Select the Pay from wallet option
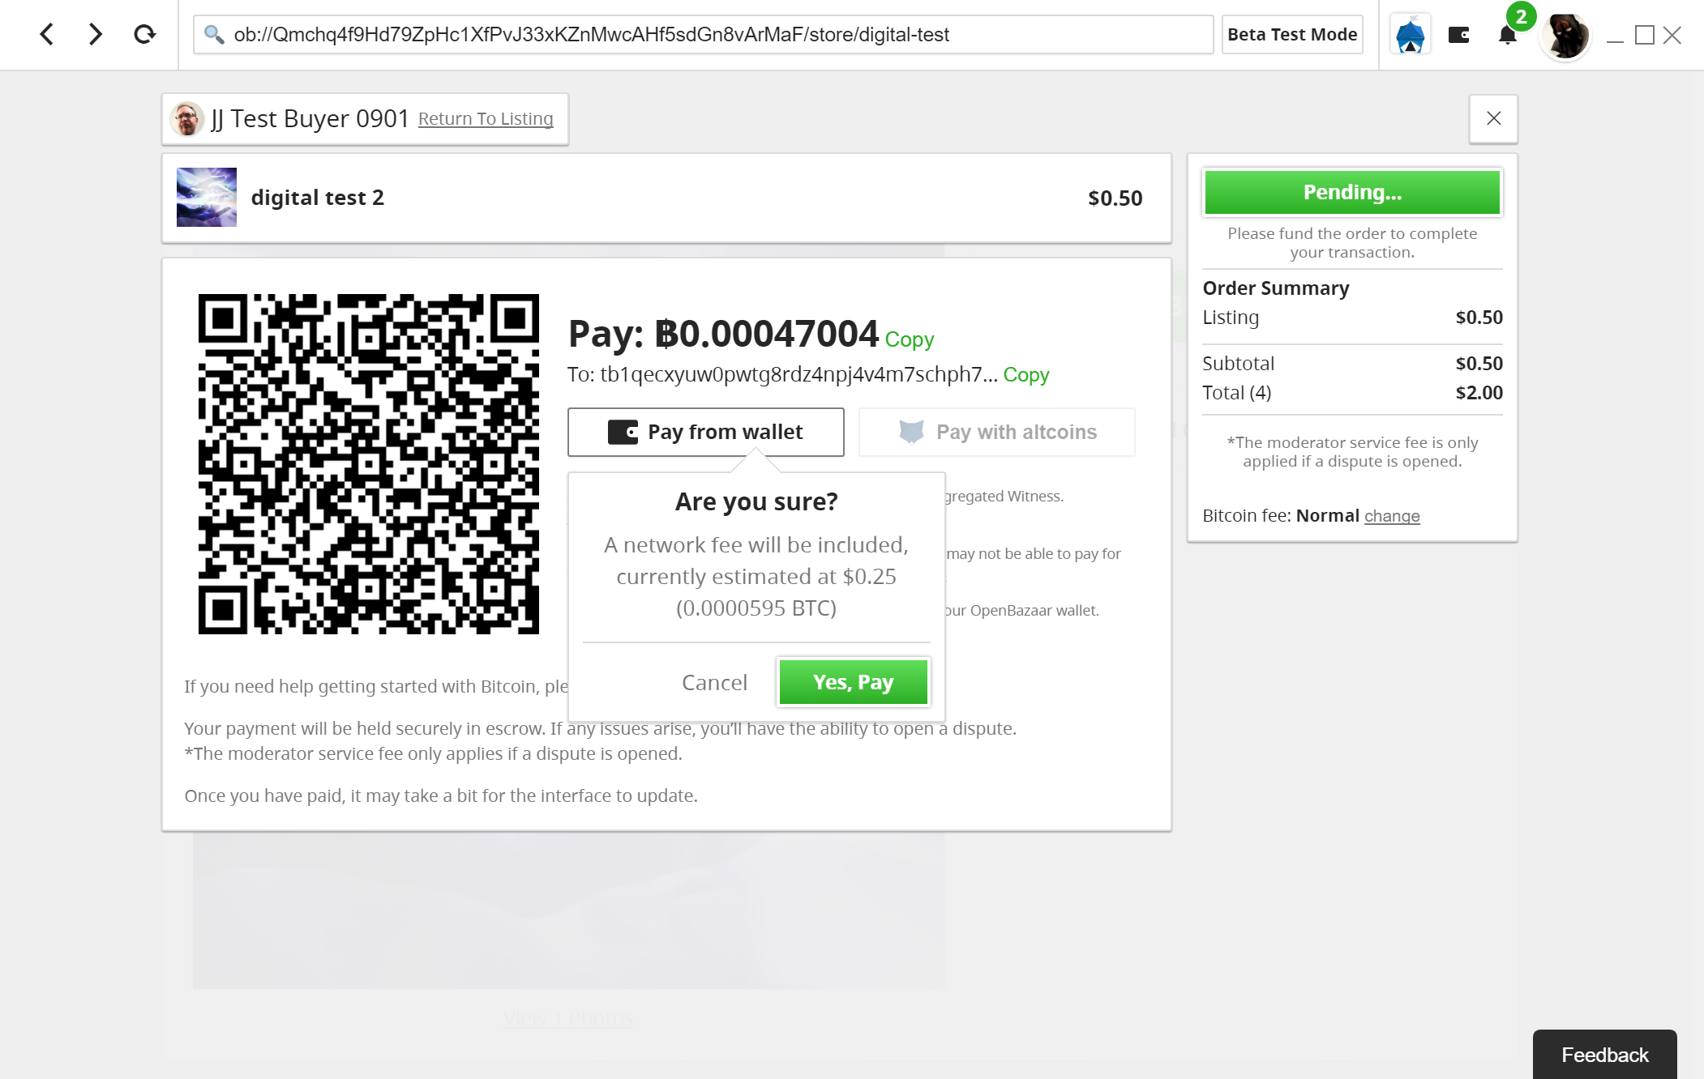The width and height of the screenshot is (1704, 1079). [705, 432]
